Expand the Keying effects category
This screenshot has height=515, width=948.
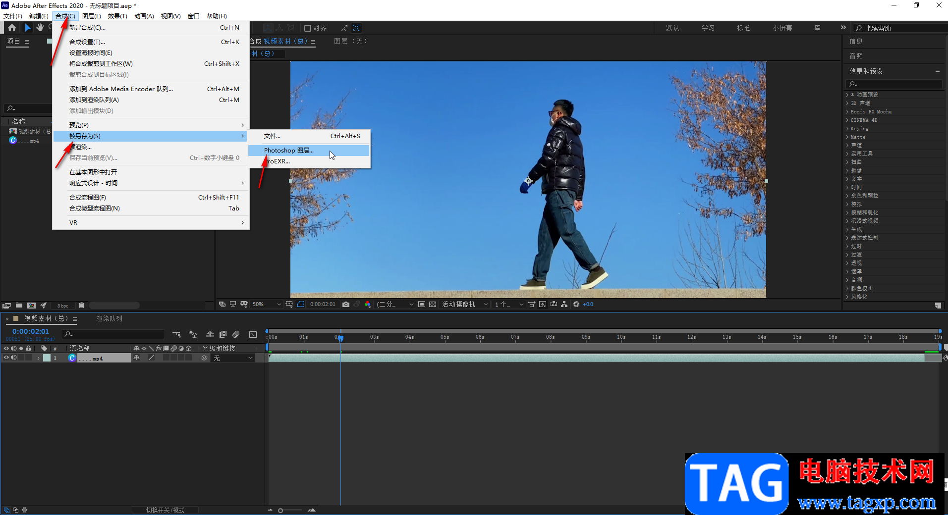pyautogui.click(x=859, y=128)
